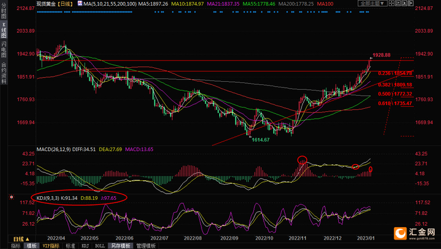
Task: Click the 另存模板 button
Action: point(120,246)
